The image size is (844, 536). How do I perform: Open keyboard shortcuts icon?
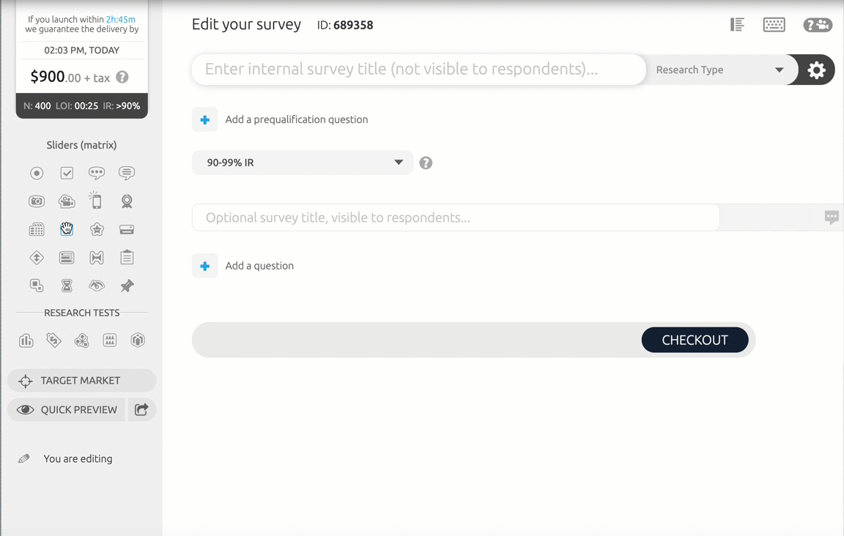click(x=774, y=25)
